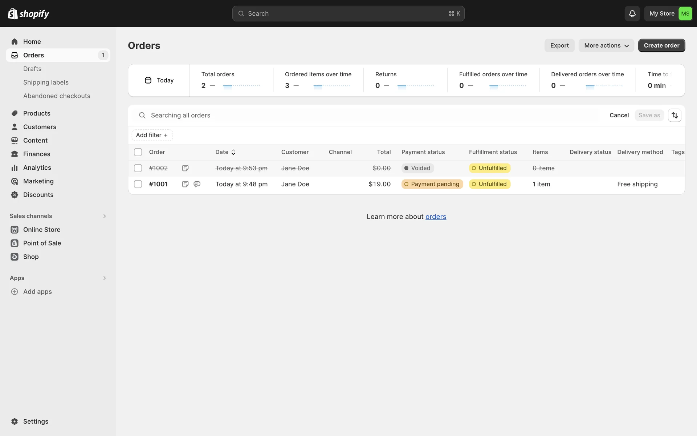Viewport: 697px width, 436px height.
Task: Click the Add apps plus icon
Action: pos(15,292)
